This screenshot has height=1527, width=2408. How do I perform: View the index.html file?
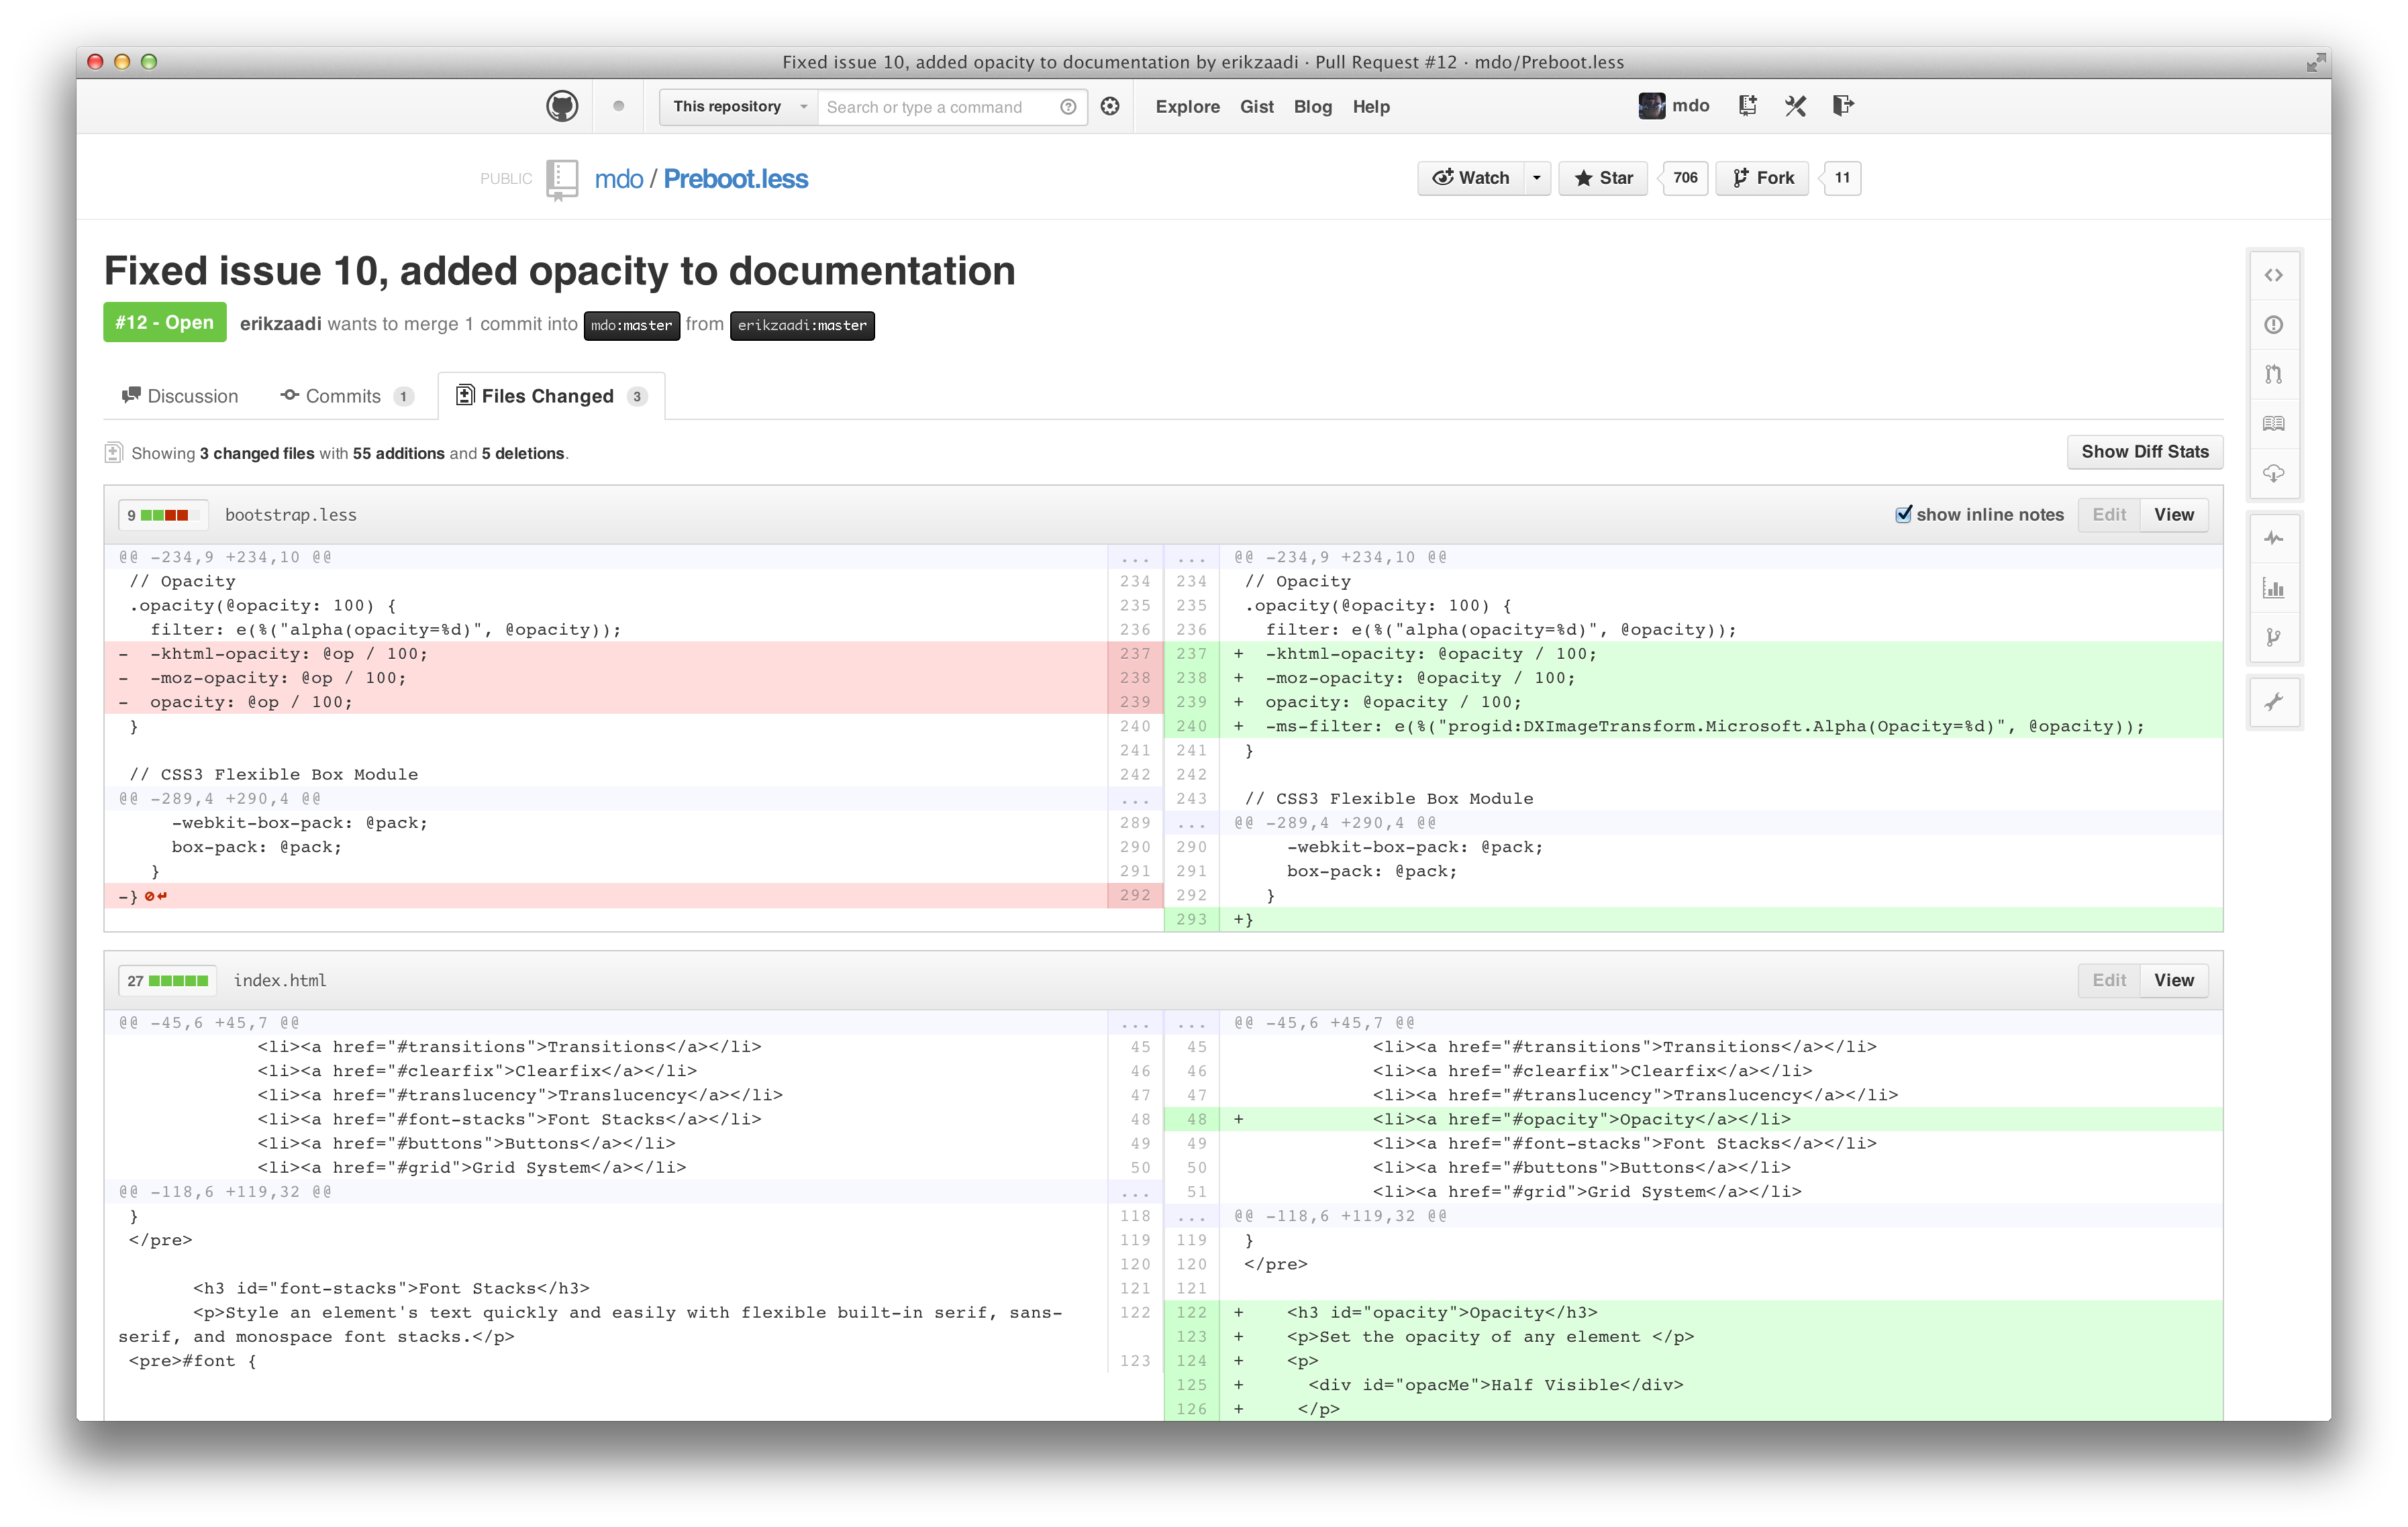(2174, 981)
